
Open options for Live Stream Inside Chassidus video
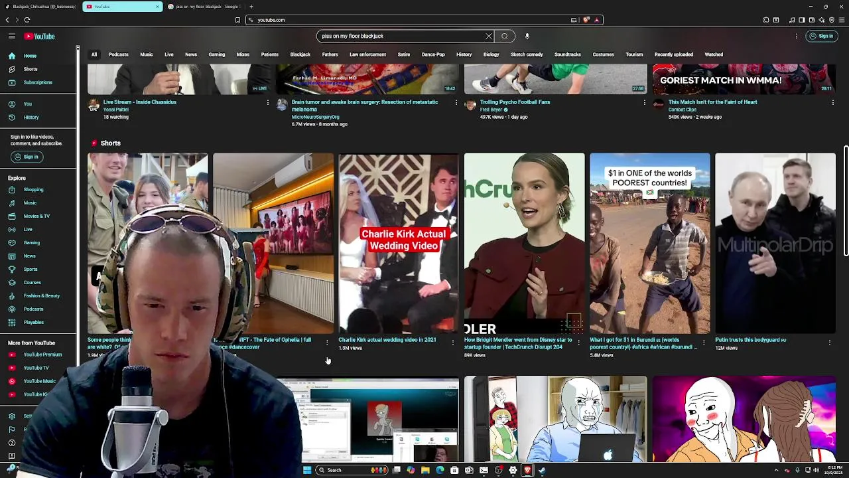tap(268, 102)
